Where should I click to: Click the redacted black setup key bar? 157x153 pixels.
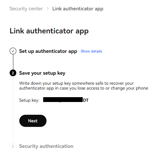tap(63, 100)
